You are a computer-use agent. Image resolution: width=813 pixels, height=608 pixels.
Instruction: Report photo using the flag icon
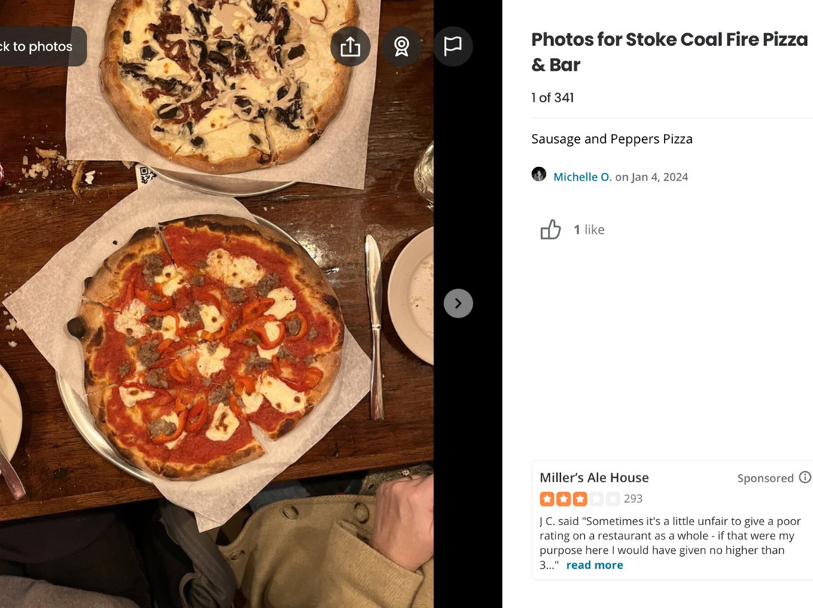[452, 47]
